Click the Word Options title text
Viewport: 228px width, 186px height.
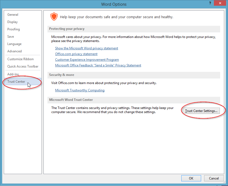(x=114, y=4)
